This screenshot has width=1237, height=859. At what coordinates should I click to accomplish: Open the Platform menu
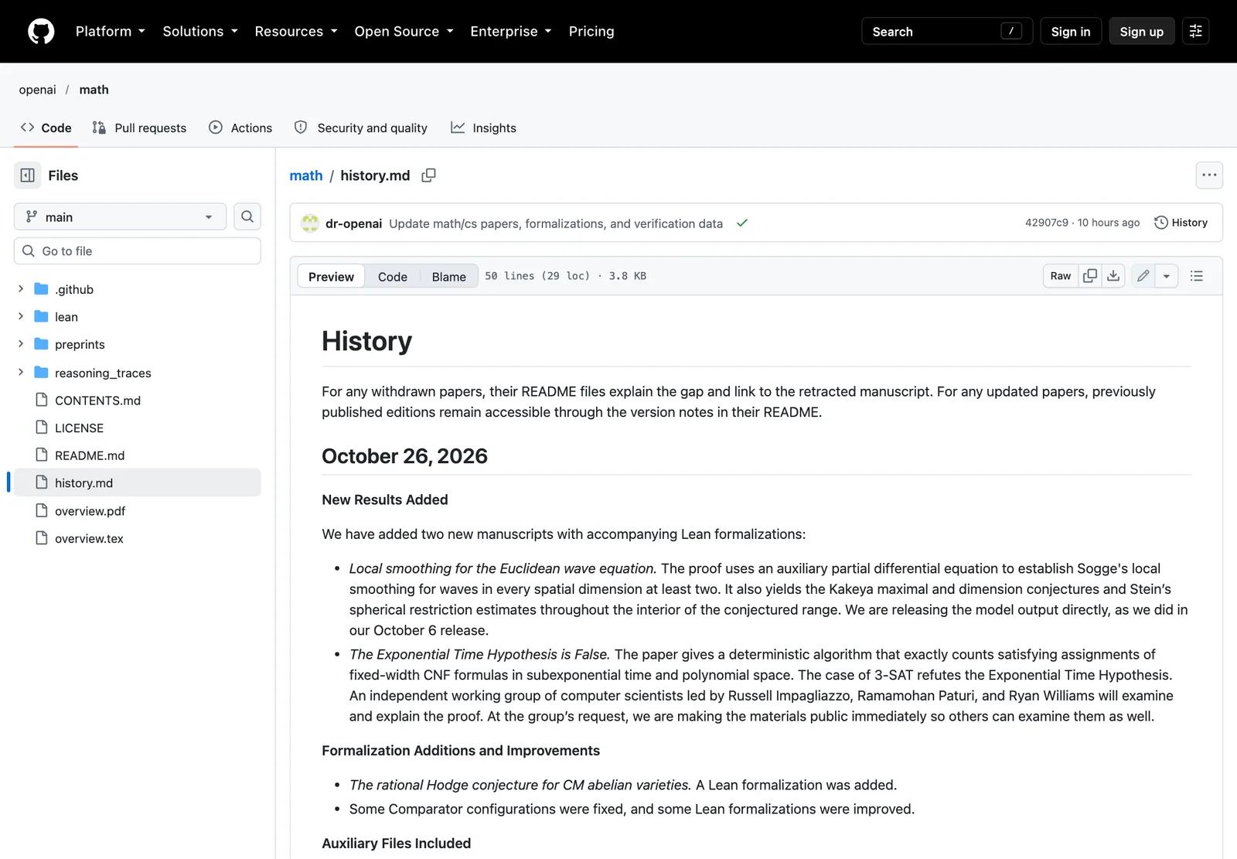click(x=111, y=32)
